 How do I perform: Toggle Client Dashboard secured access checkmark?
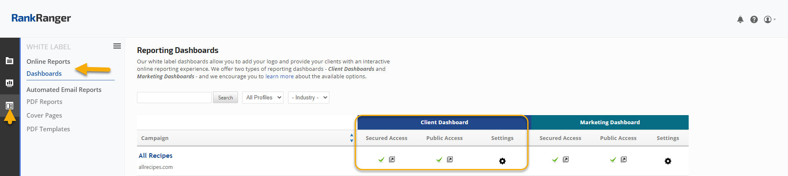pos(381,159)
